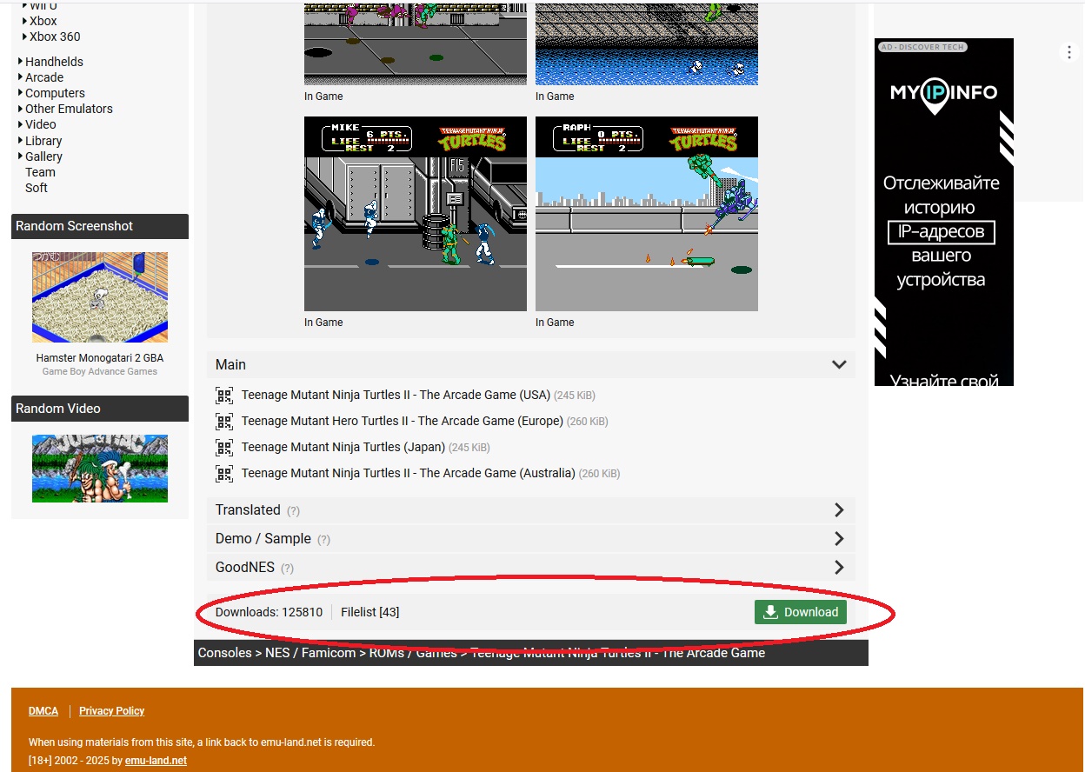
Task: Click the "Downloads: 125810" text
Action: coord(270,612)
